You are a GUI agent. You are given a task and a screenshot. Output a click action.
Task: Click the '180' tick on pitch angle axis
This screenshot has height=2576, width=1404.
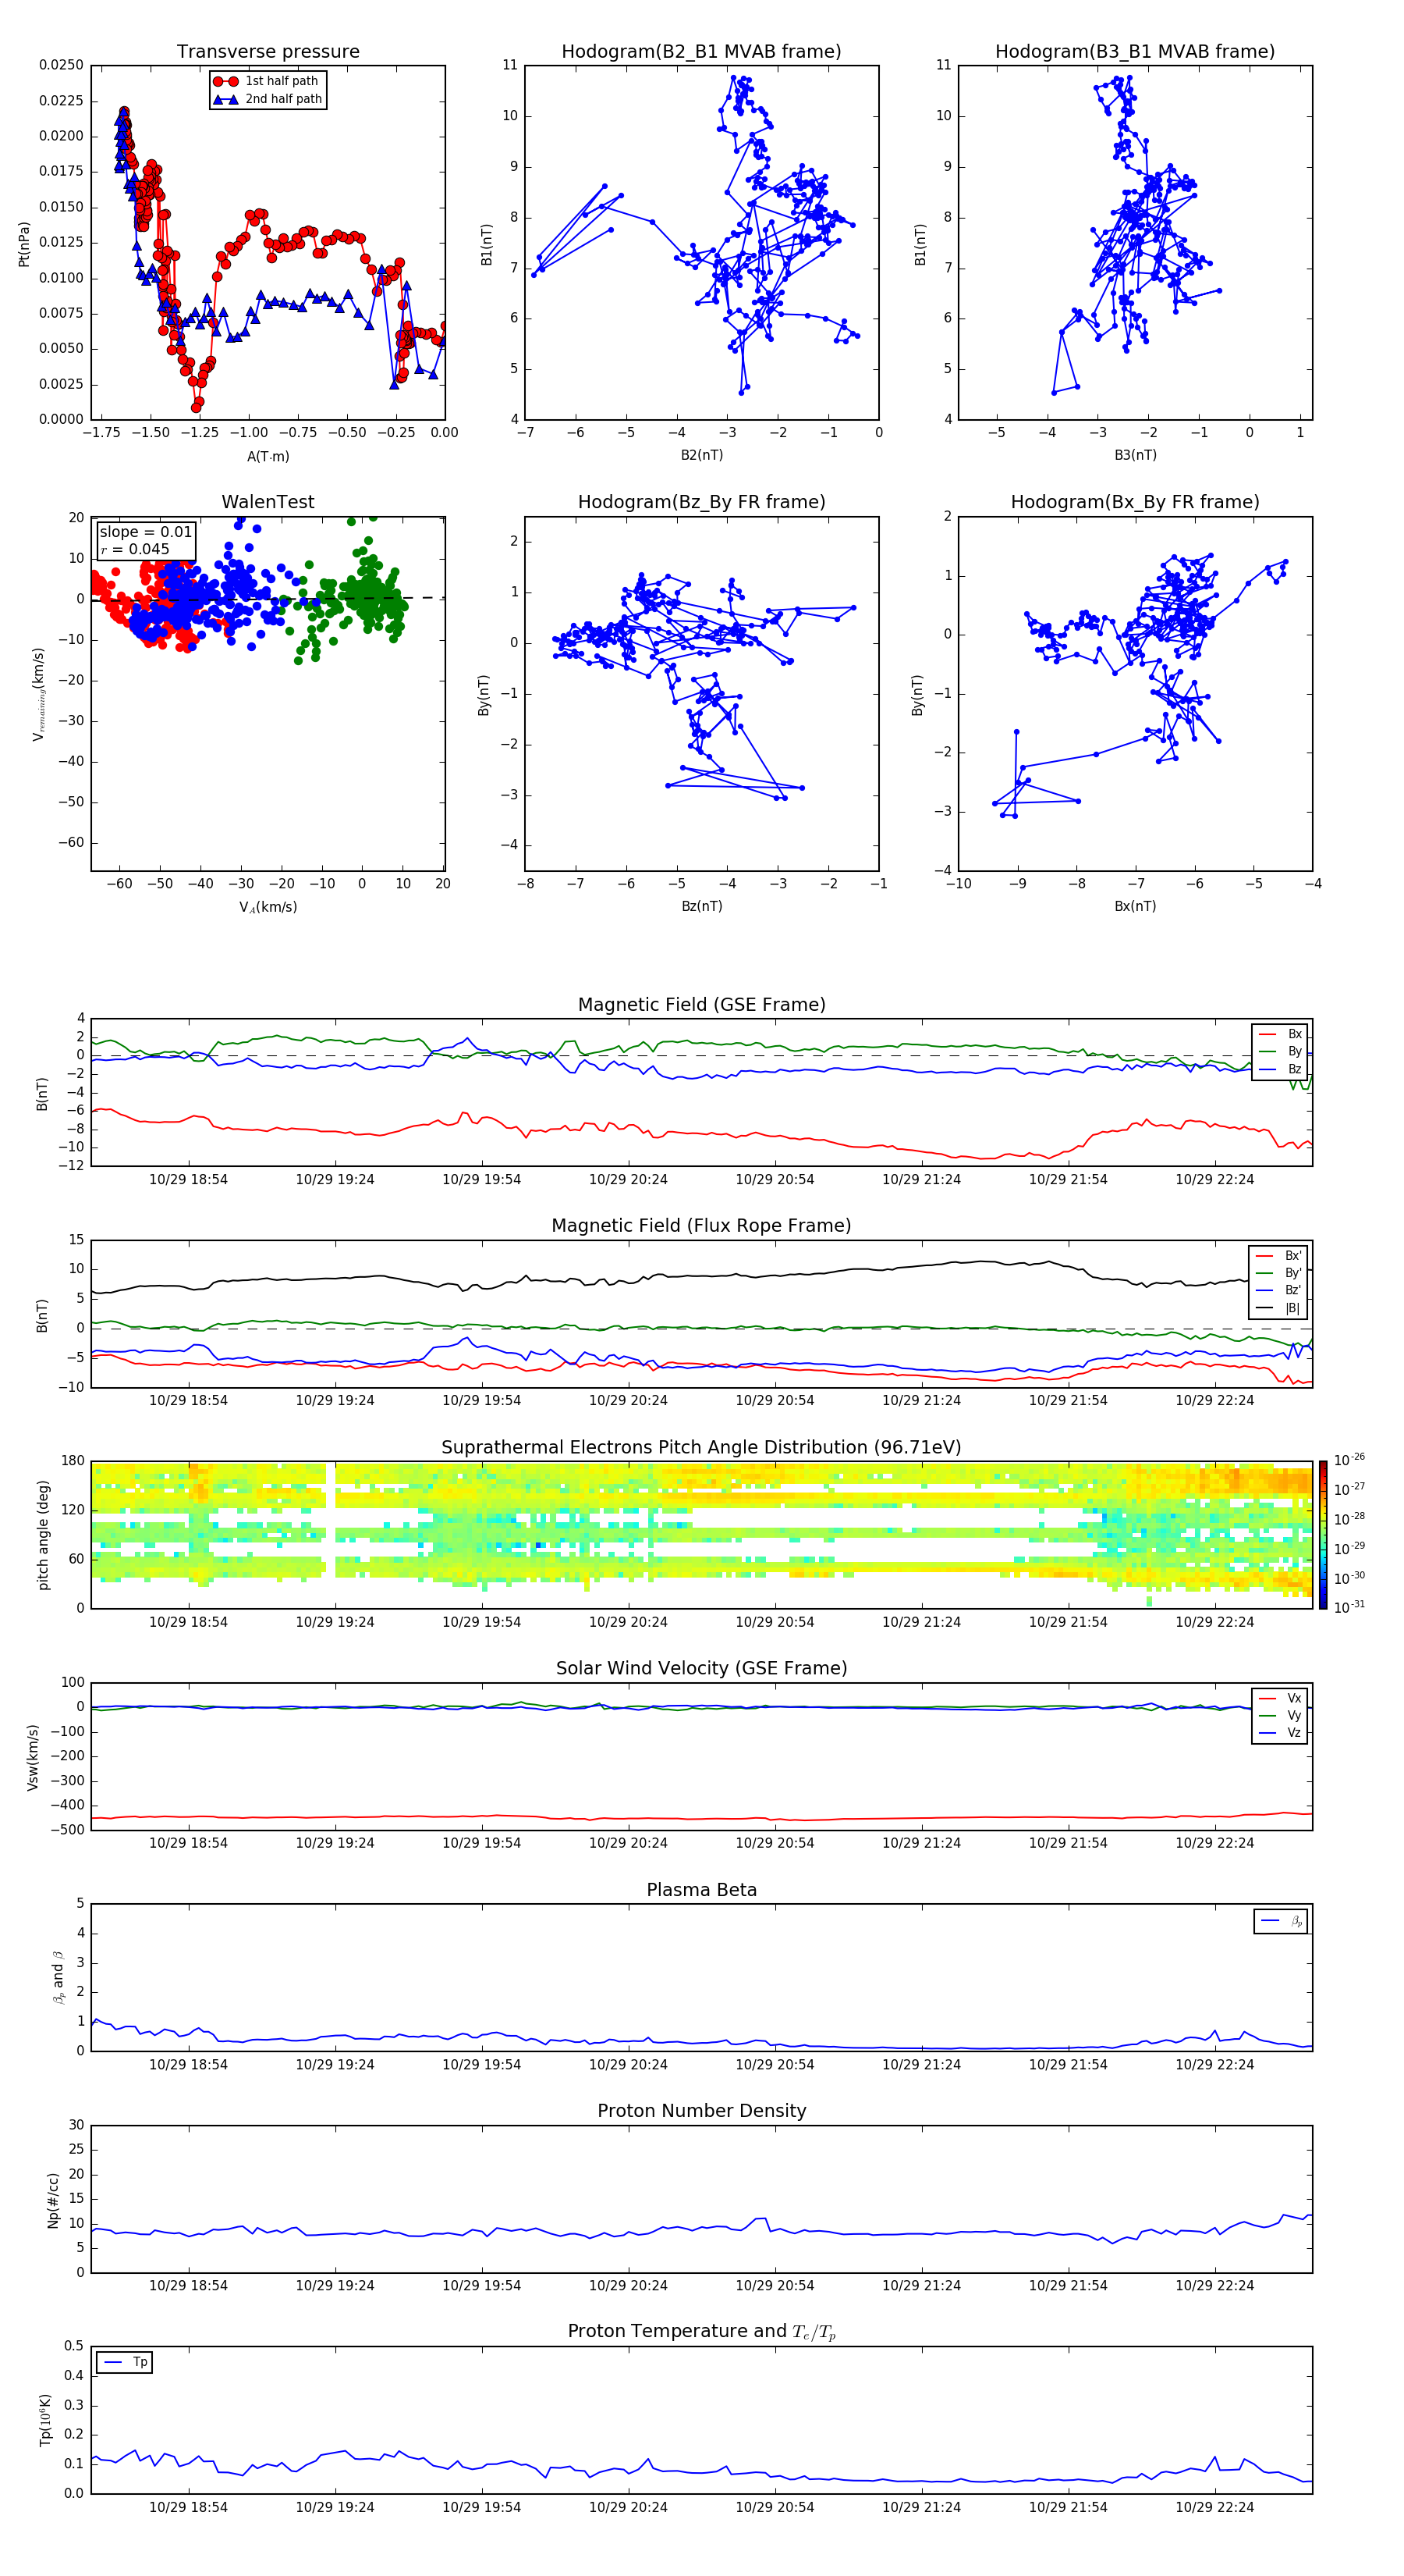73,1461
